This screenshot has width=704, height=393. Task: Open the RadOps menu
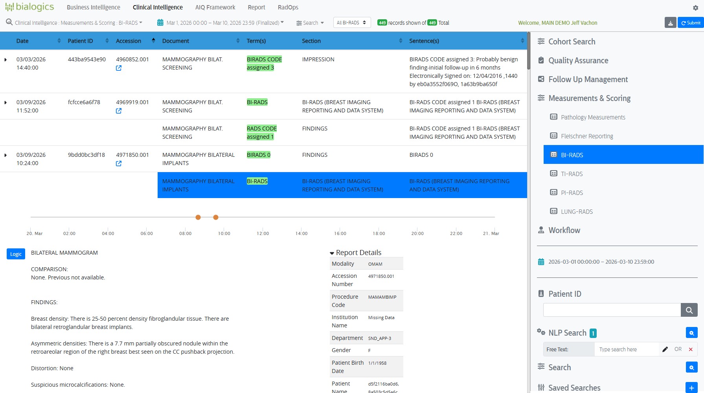click(x=288, y=7)
